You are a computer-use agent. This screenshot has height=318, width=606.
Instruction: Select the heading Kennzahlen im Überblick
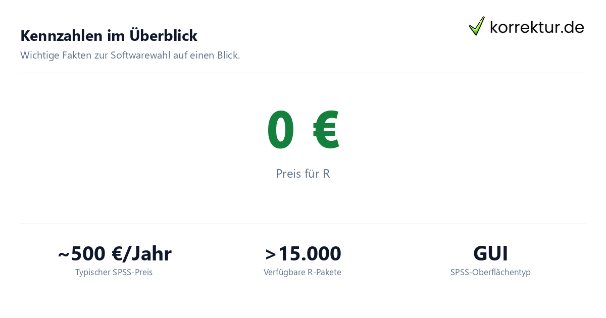point(109,35)
